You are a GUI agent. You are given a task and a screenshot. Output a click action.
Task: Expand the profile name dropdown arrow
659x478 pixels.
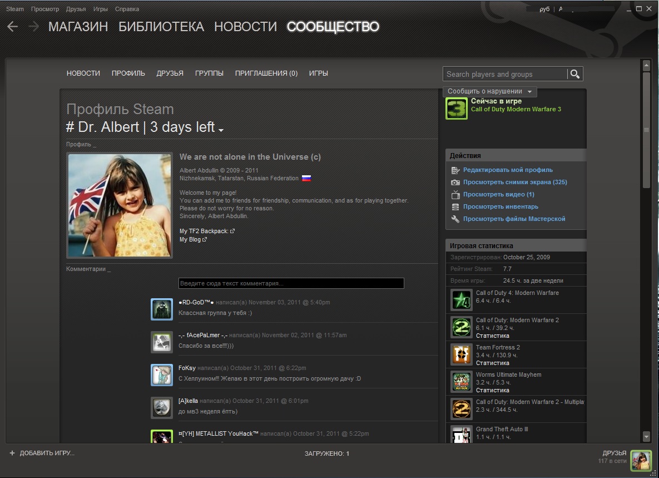(221, 130)
